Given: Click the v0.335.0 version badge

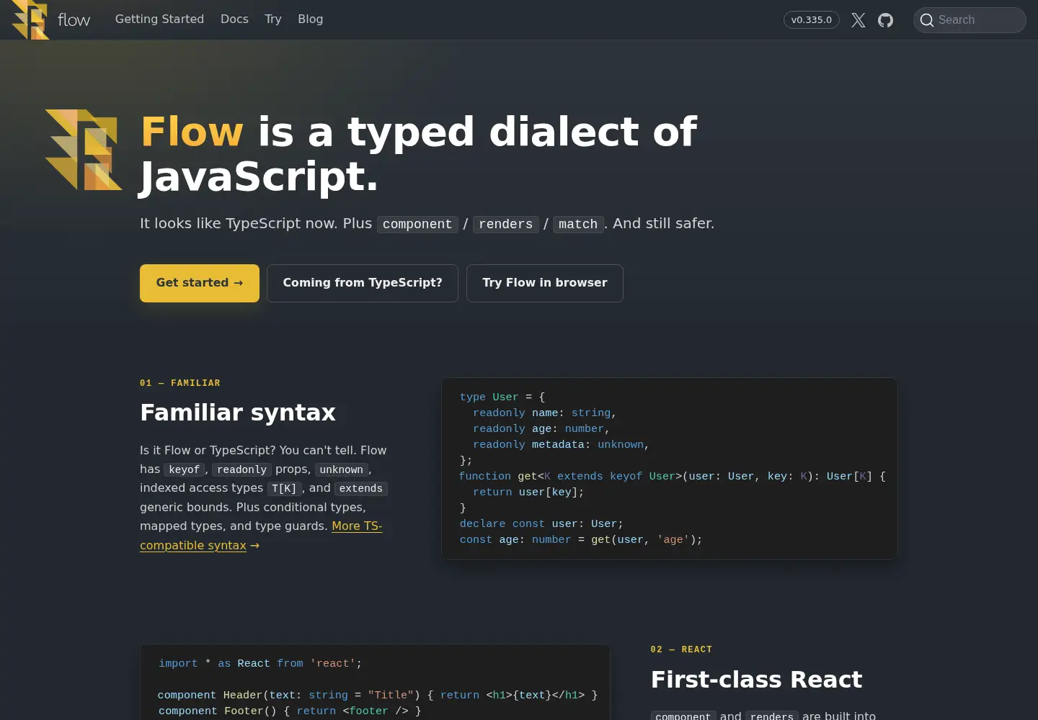Looking at the screenshot, I should point(812,20).
